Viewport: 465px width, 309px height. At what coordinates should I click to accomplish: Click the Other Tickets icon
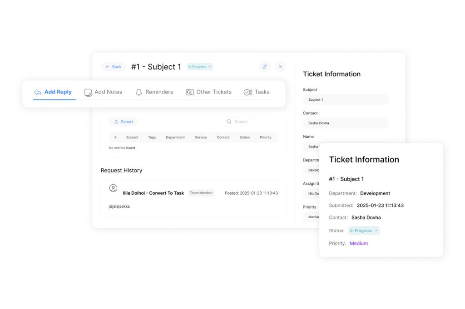(x=190, y=92)
